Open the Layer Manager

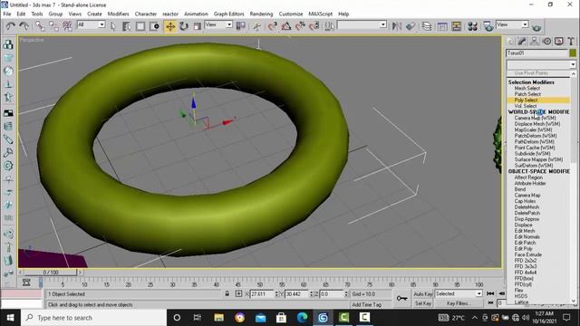click(427, 26)
